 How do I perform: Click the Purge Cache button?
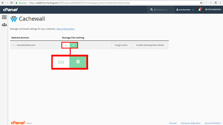point(121,45)
